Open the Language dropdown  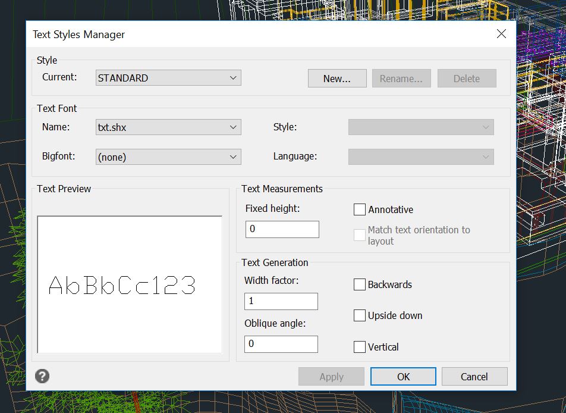(421, 157)
